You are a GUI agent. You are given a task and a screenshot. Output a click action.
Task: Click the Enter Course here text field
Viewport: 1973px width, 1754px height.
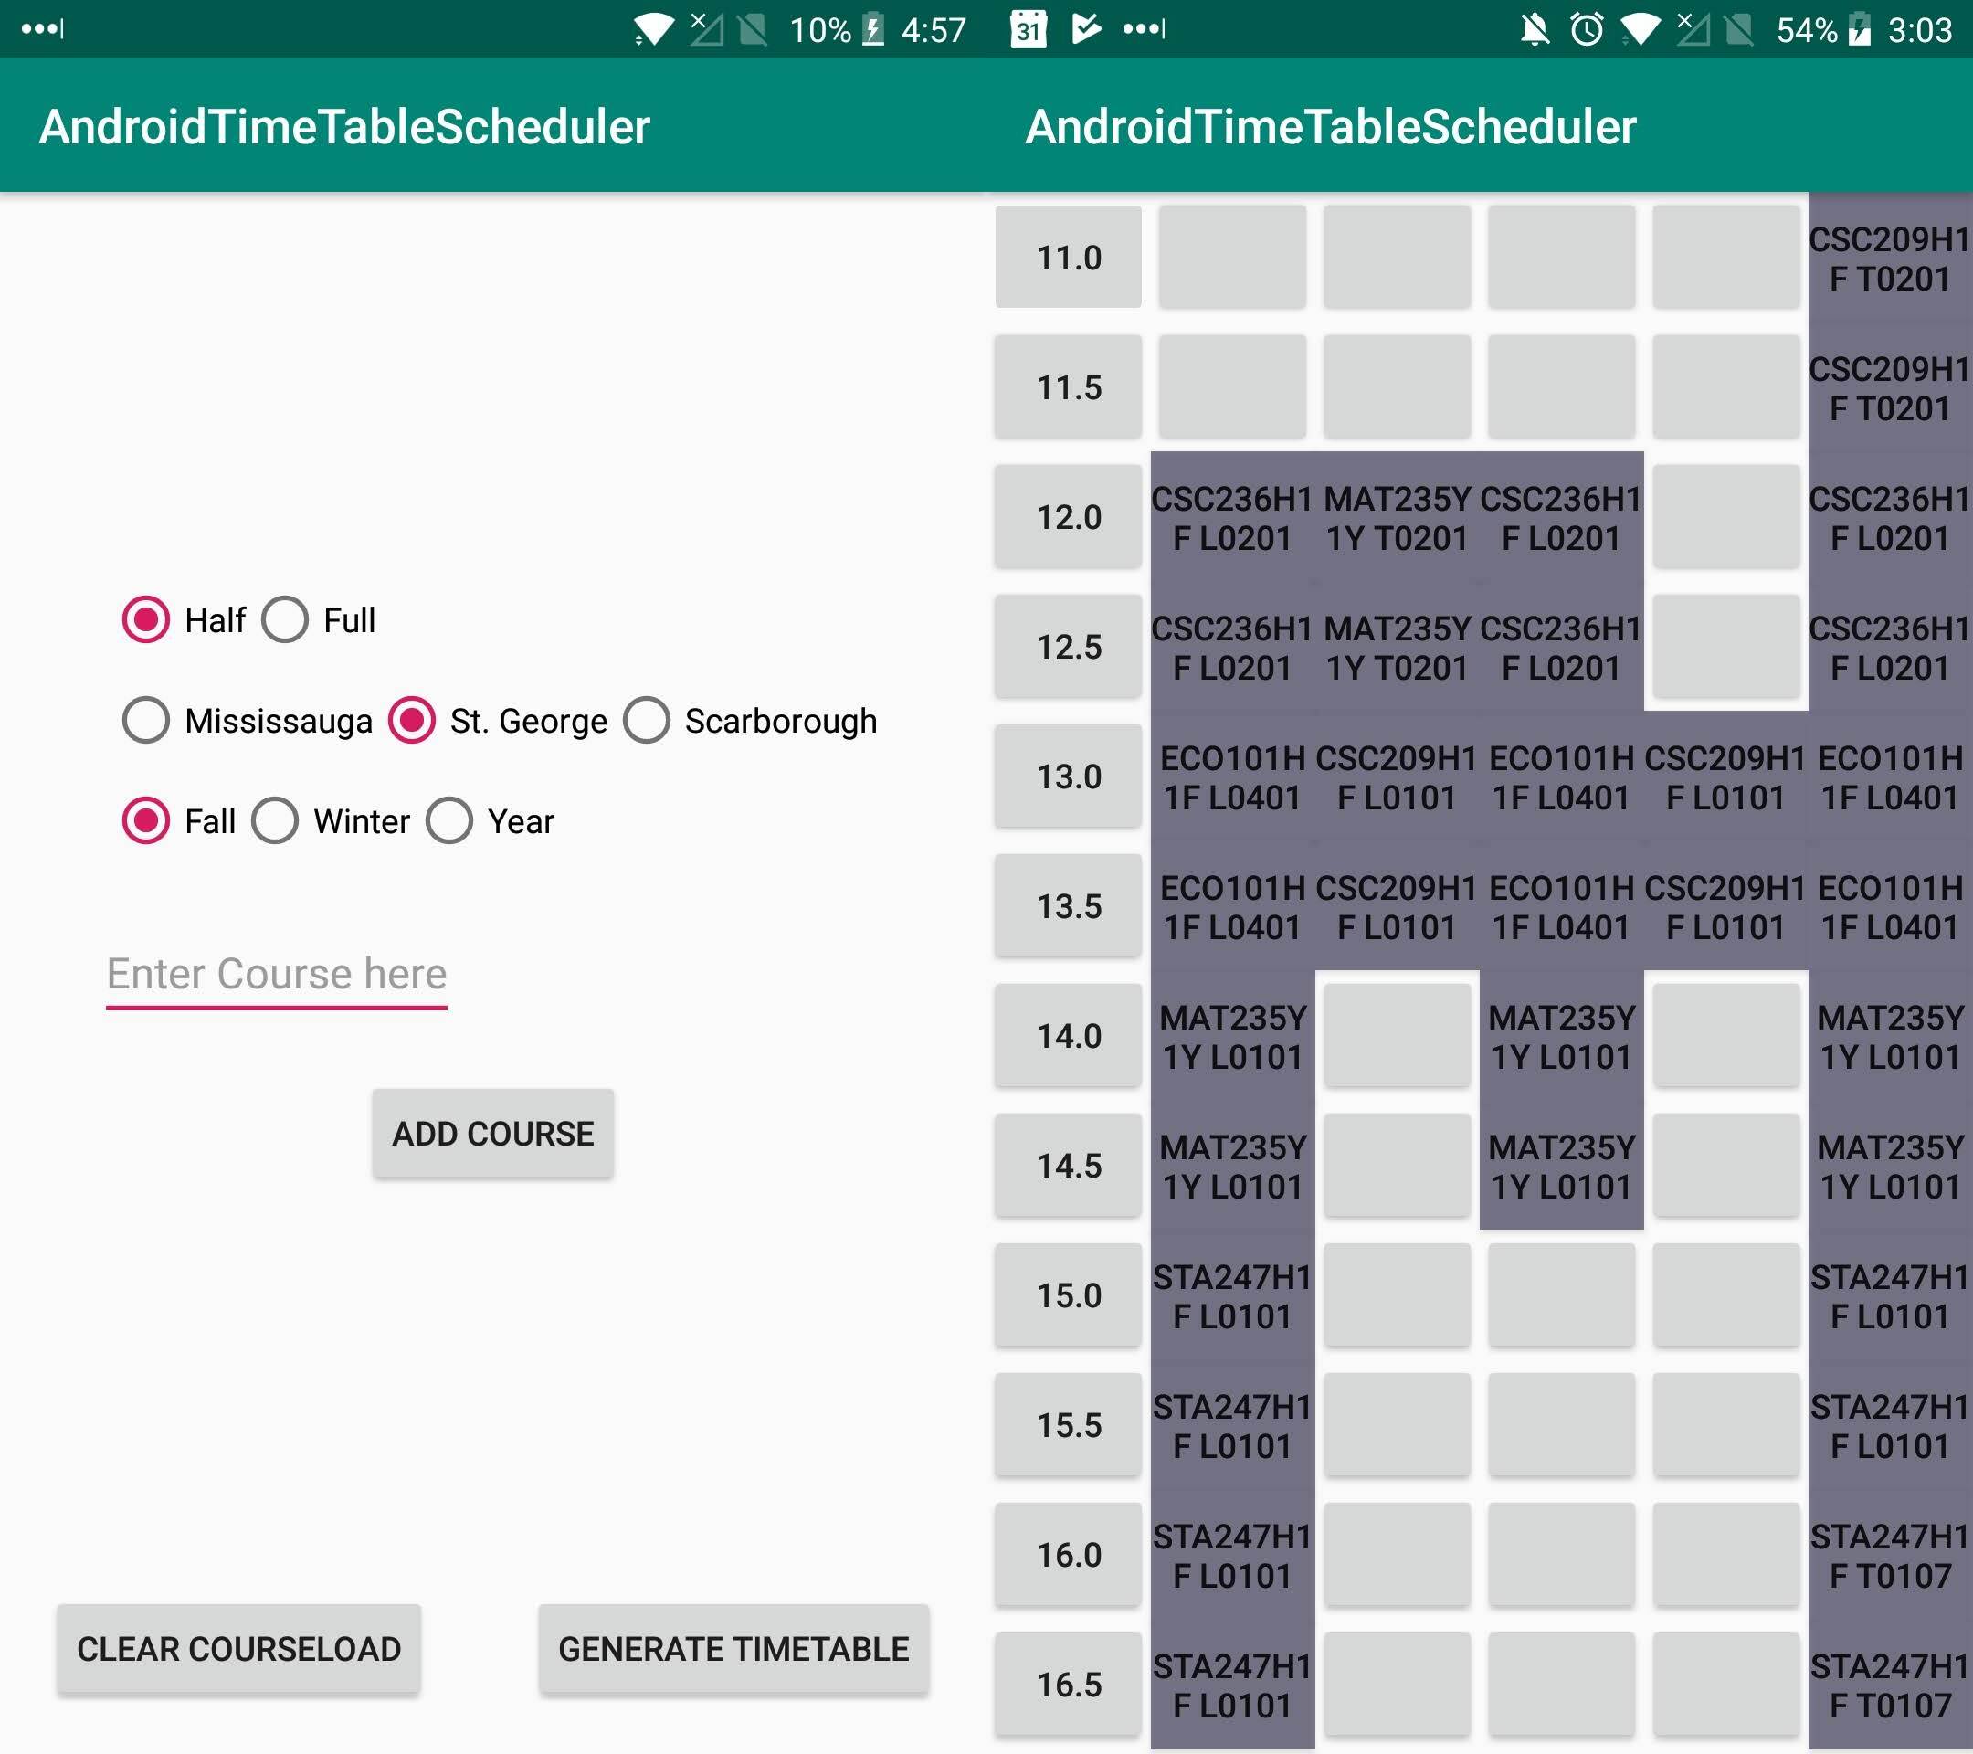(276, 973)
